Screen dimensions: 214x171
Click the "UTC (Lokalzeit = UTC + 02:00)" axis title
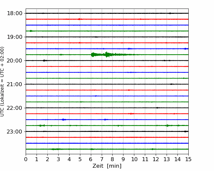(x=3, y=81)
